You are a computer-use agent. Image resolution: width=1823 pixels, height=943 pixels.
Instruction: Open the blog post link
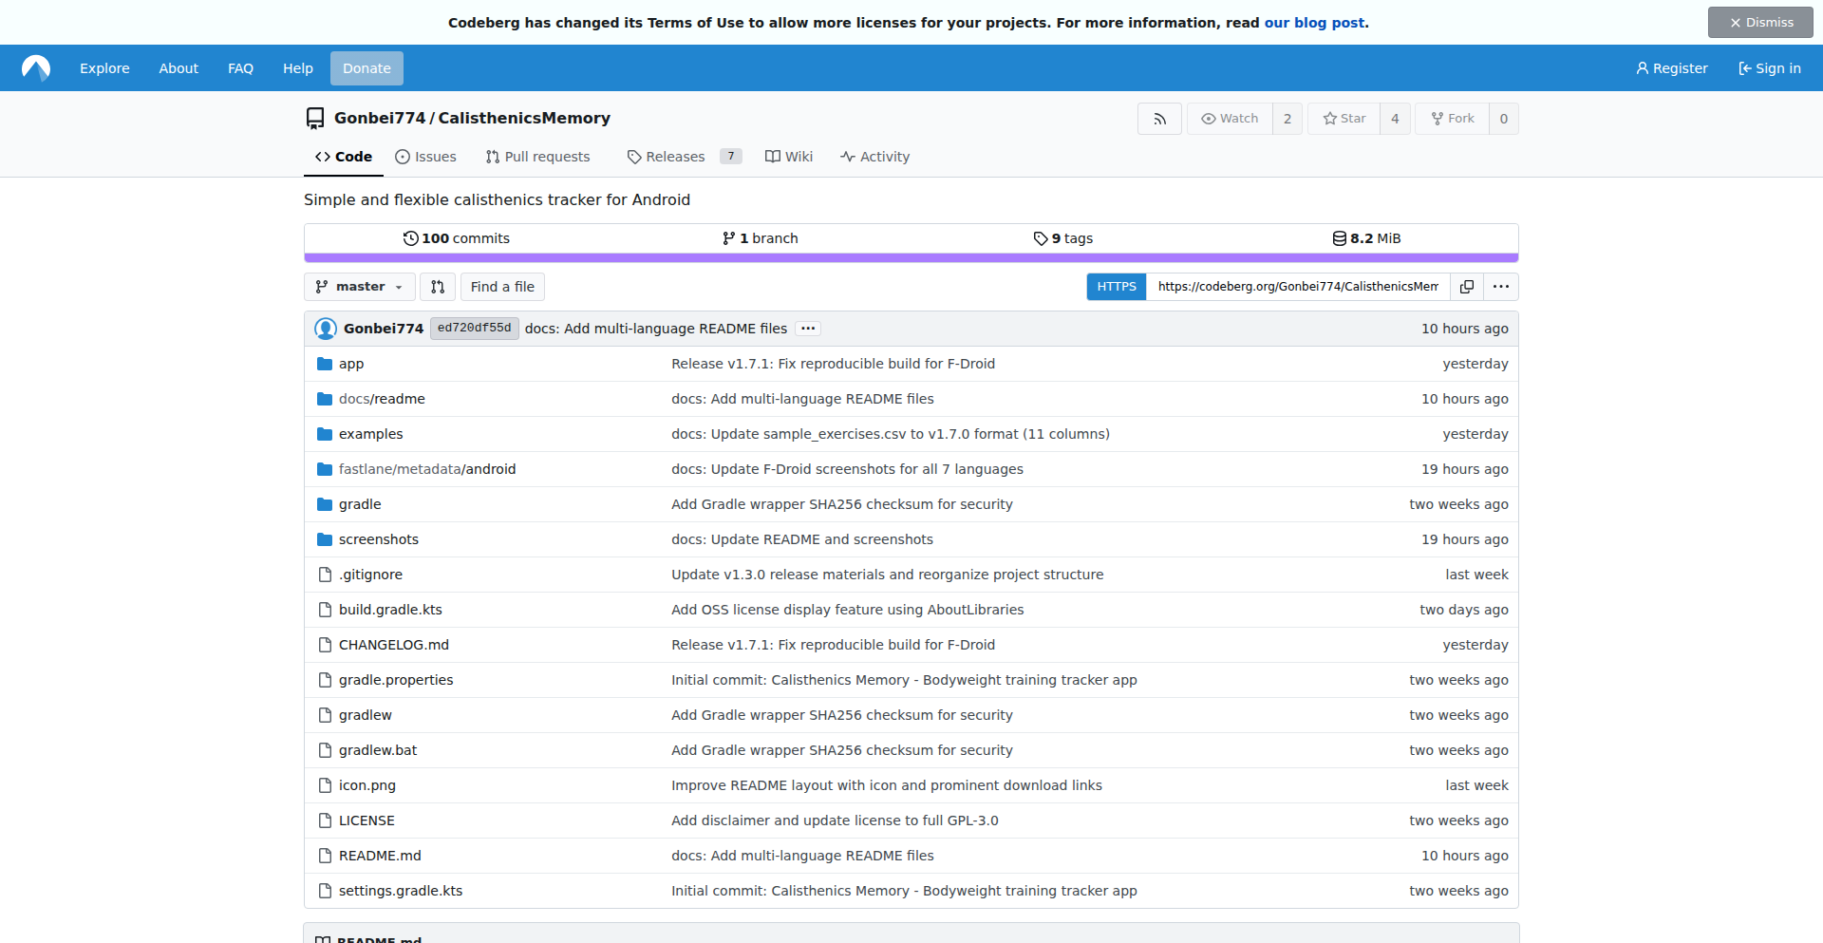coord(1314,23)
